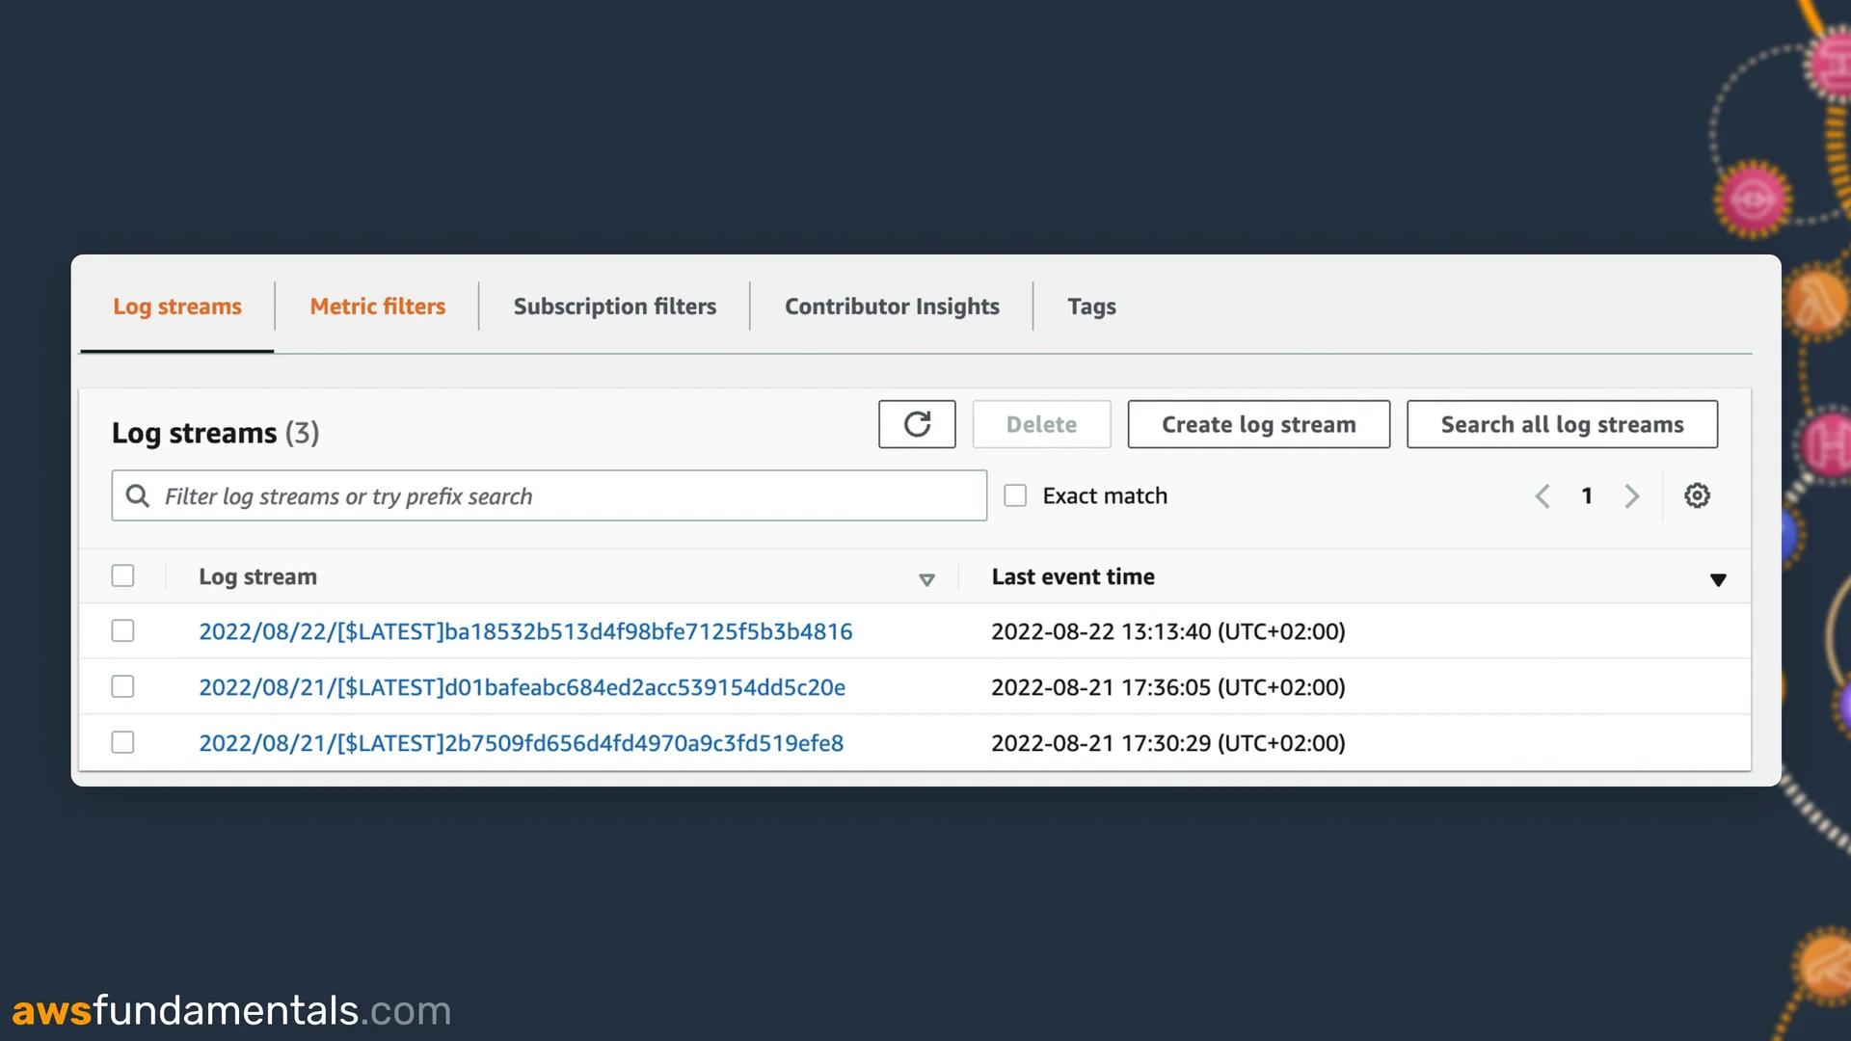The height and width of the screenshot is (1041, 1851).
Task: Open the Subscription filters tab
Action: (x=614, y=306)
